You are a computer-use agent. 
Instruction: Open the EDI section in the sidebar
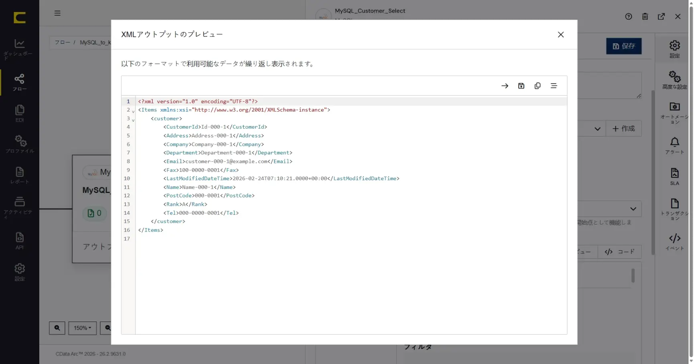point(19,113)
